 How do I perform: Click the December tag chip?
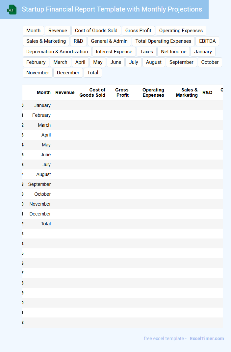pyautogui.click(x=68, y=73)
